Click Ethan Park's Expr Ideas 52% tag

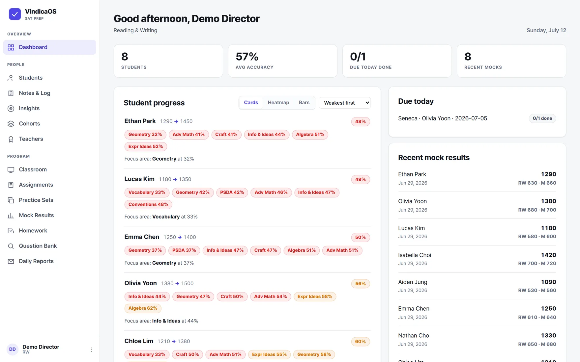pos(146,146)
